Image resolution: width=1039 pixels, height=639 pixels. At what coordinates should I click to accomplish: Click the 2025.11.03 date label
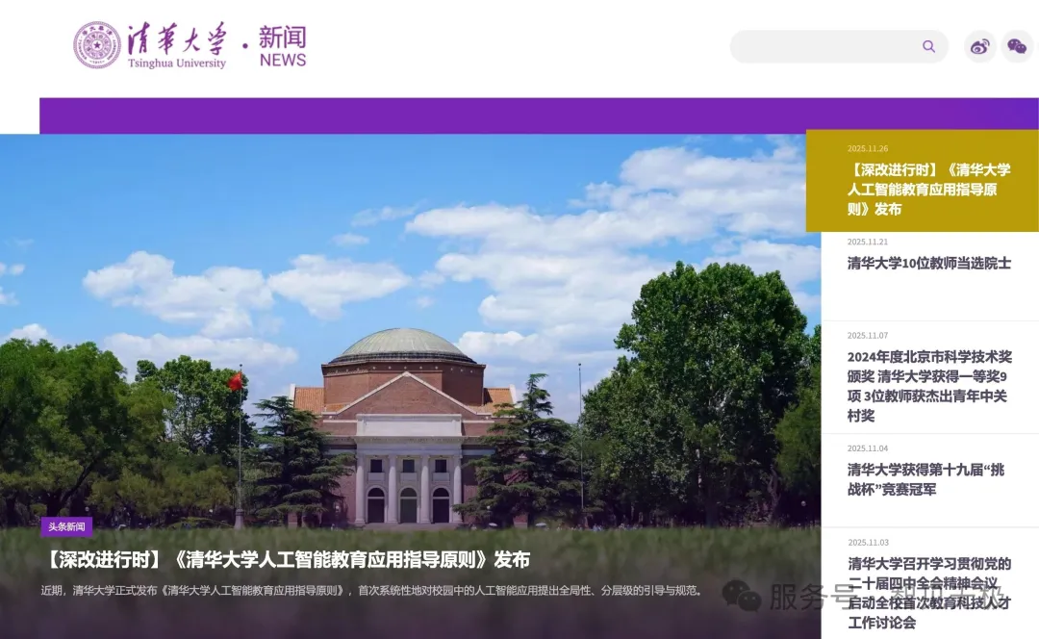pyautogui.click(x=868, y=542)
